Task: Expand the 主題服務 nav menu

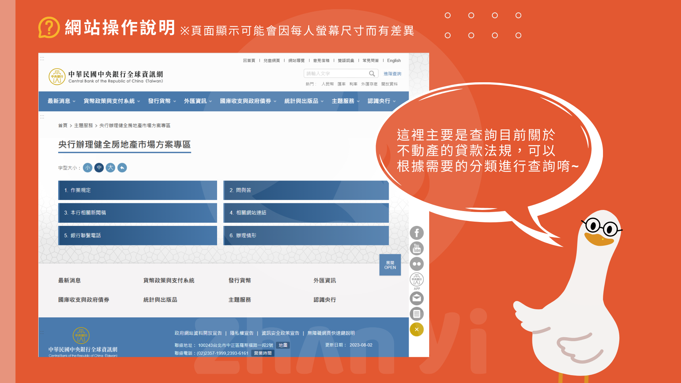Action: click(345, 101)
